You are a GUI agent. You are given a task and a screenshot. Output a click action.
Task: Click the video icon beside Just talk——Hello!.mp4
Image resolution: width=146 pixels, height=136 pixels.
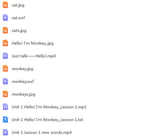[x=5, y=56]
